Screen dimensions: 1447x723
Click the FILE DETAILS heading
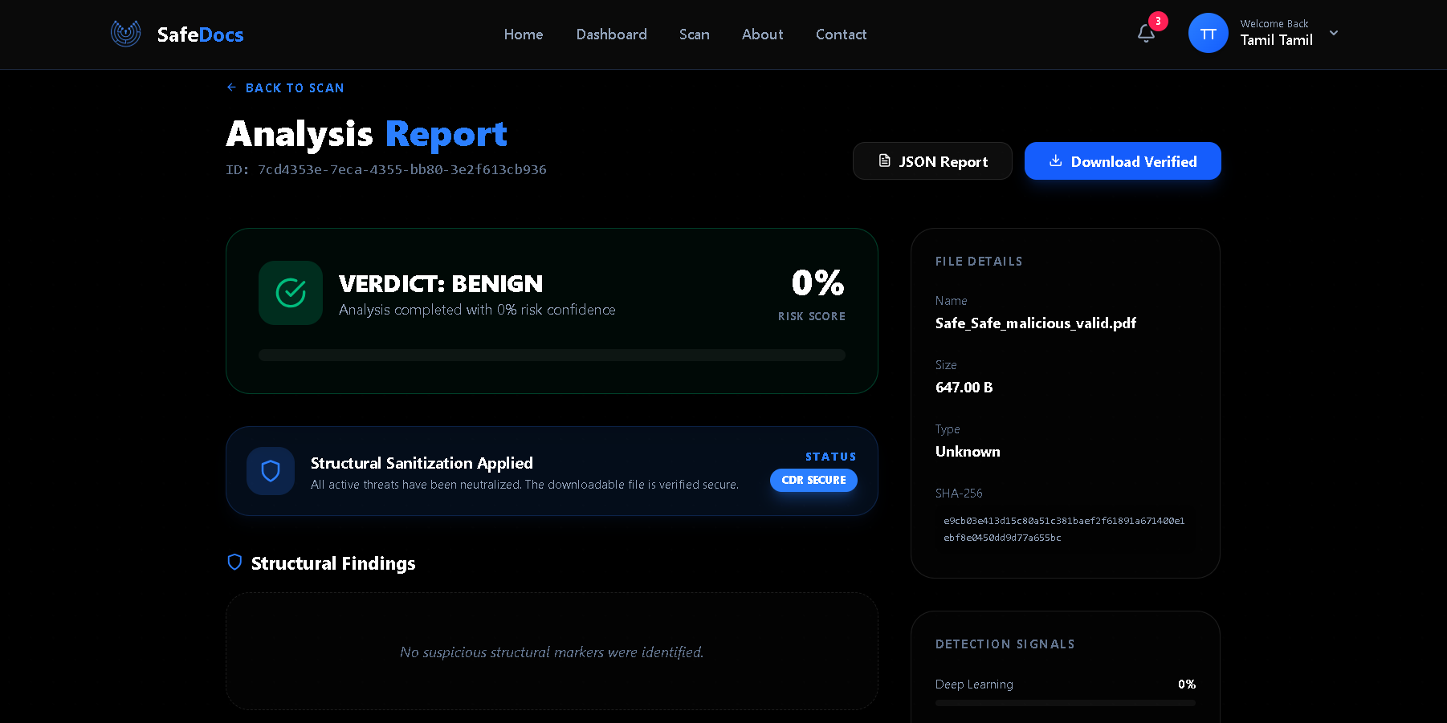979,262
